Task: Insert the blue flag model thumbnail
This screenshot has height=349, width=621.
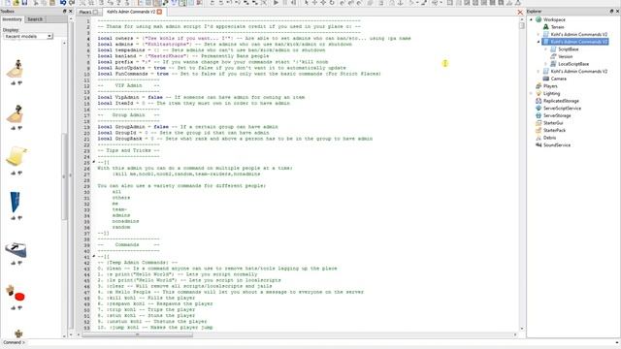Action: 16,202
